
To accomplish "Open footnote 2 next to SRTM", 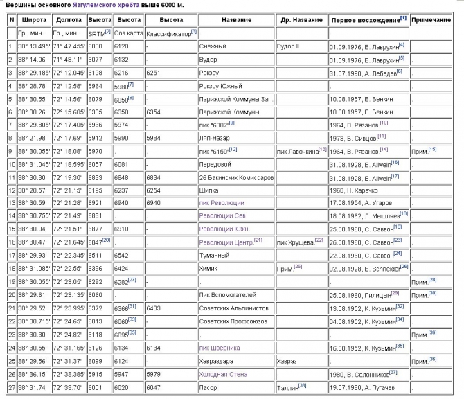I will [108, 32].
